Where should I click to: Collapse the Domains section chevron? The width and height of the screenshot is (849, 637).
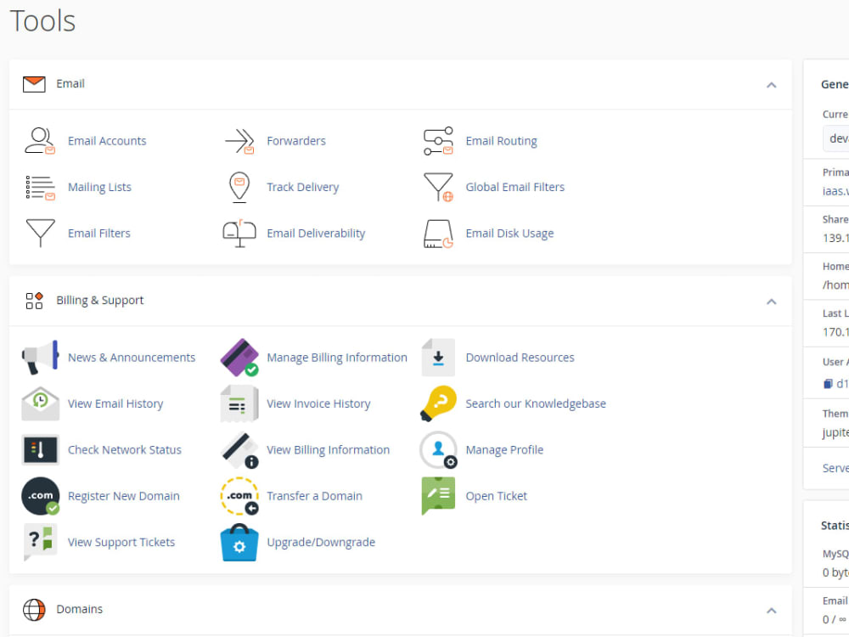tap(772, 611)
